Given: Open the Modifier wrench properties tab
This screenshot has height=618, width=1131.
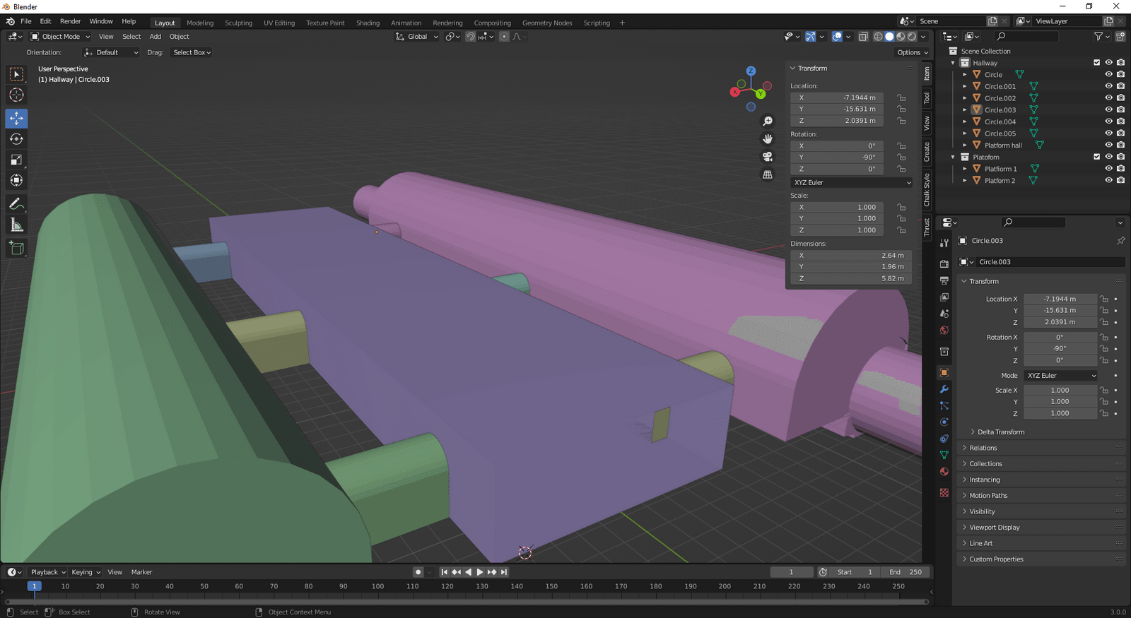Looking at the screenshot, I should point(944,389).
